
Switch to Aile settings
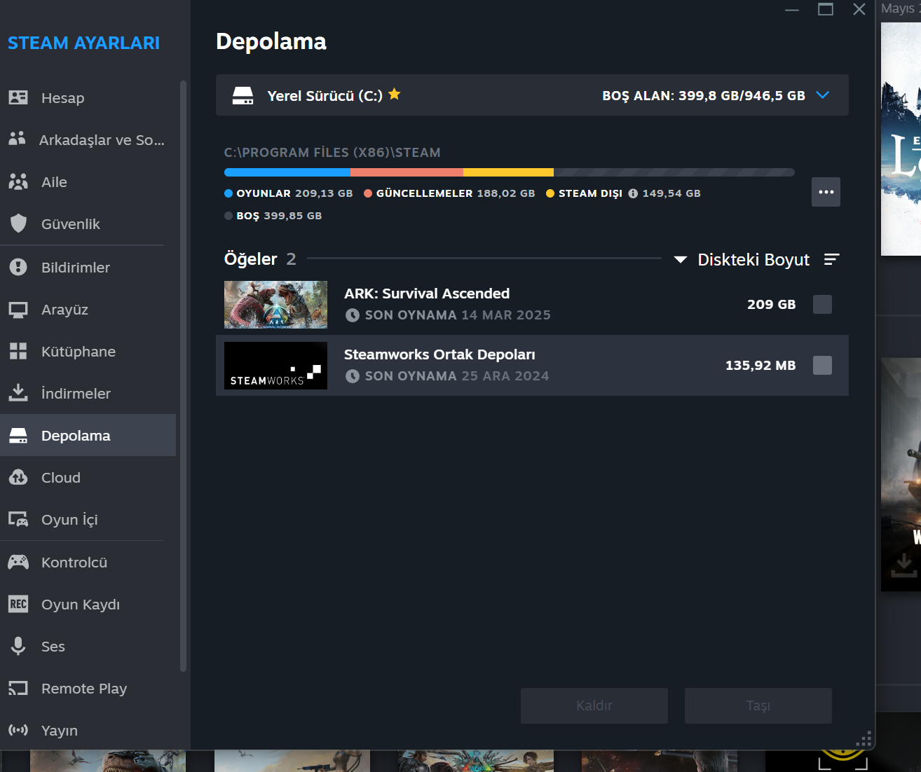88,182
